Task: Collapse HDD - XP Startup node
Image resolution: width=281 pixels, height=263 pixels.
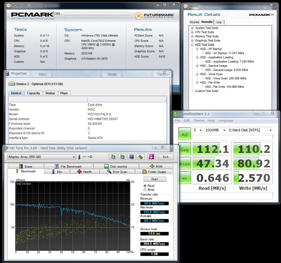Action: [197, 49]
